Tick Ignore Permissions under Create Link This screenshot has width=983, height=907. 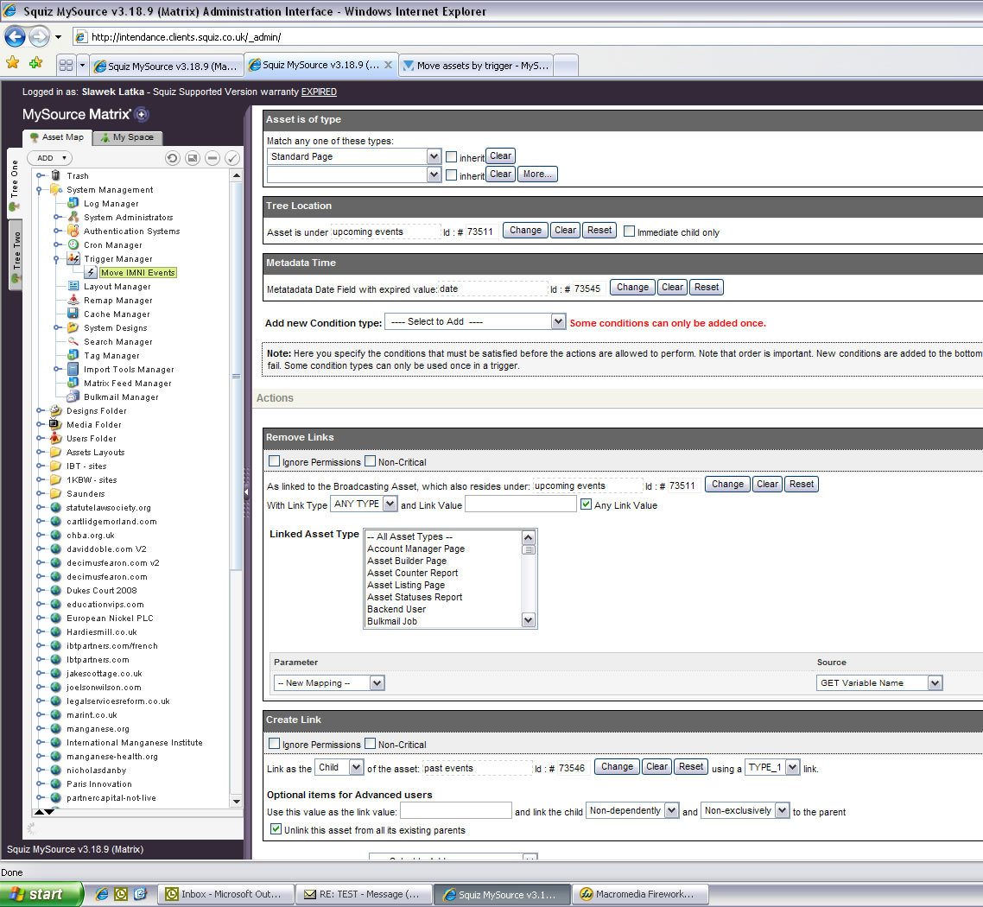pos(274,744)
